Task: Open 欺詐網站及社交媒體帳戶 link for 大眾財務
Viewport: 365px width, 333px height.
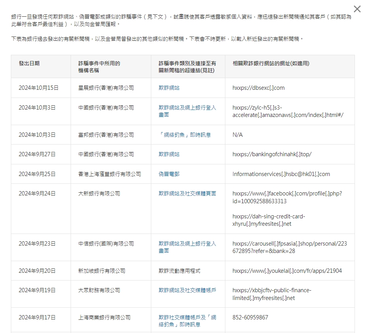Action: tap(188, 290)
